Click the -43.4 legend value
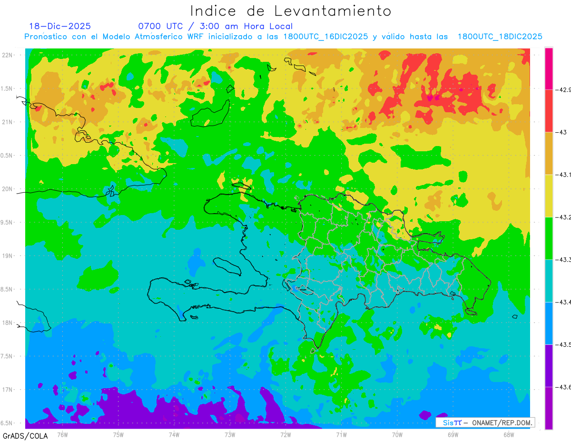Viewport: 571px width, 441px height. pyautogui.click(x=563, y=302)
